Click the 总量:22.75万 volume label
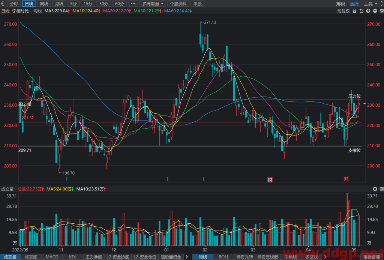384x260 pixels. (31, 189)
